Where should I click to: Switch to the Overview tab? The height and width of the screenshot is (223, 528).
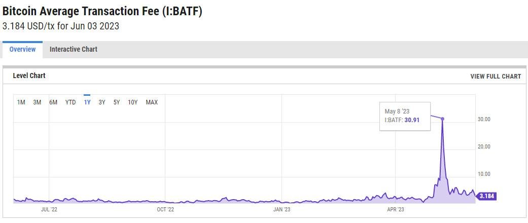tap(22, 50)
